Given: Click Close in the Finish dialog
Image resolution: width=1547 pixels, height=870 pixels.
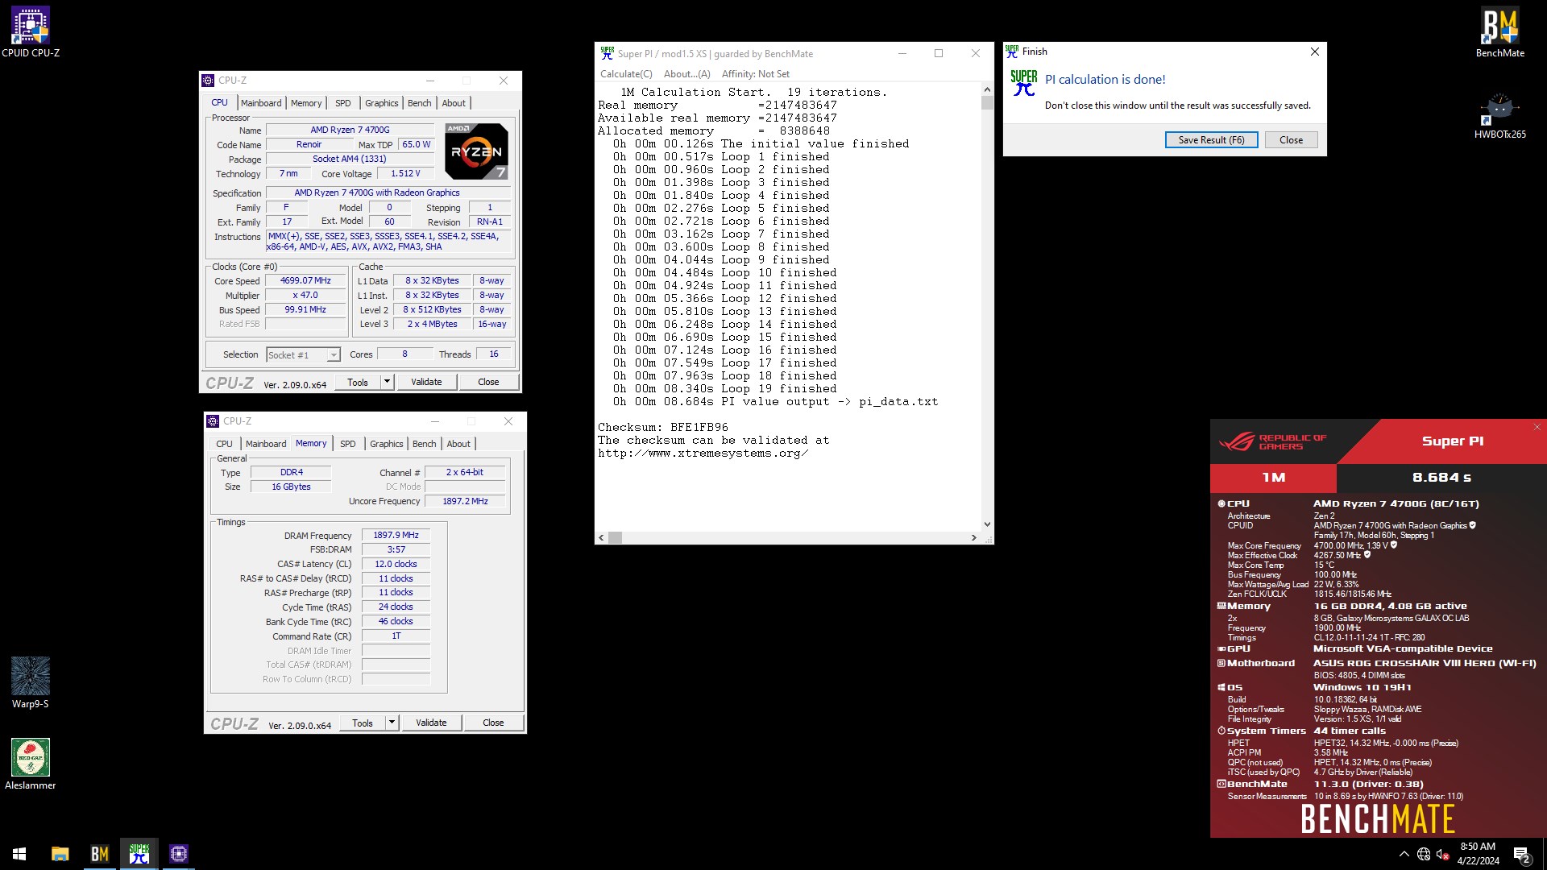Looking at the screenshot, I should tap(1291, 140).
